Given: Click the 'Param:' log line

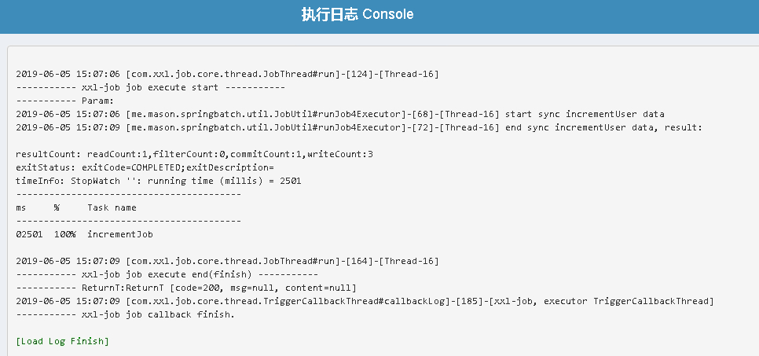Looking at the screenshot, I should 65,101.
